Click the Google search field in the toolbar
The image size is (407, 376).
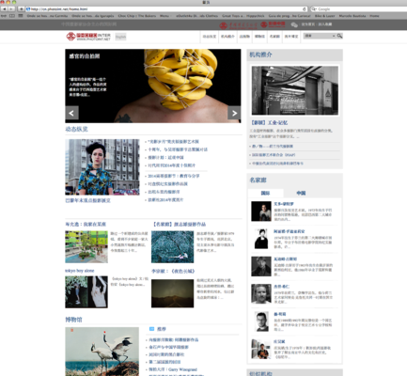pyautogui.click(x=358, y=9)
